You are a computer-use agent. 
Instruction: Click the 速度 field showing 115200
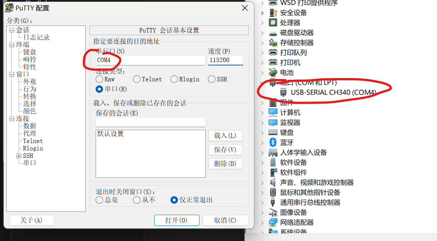(x=225, y=60)
